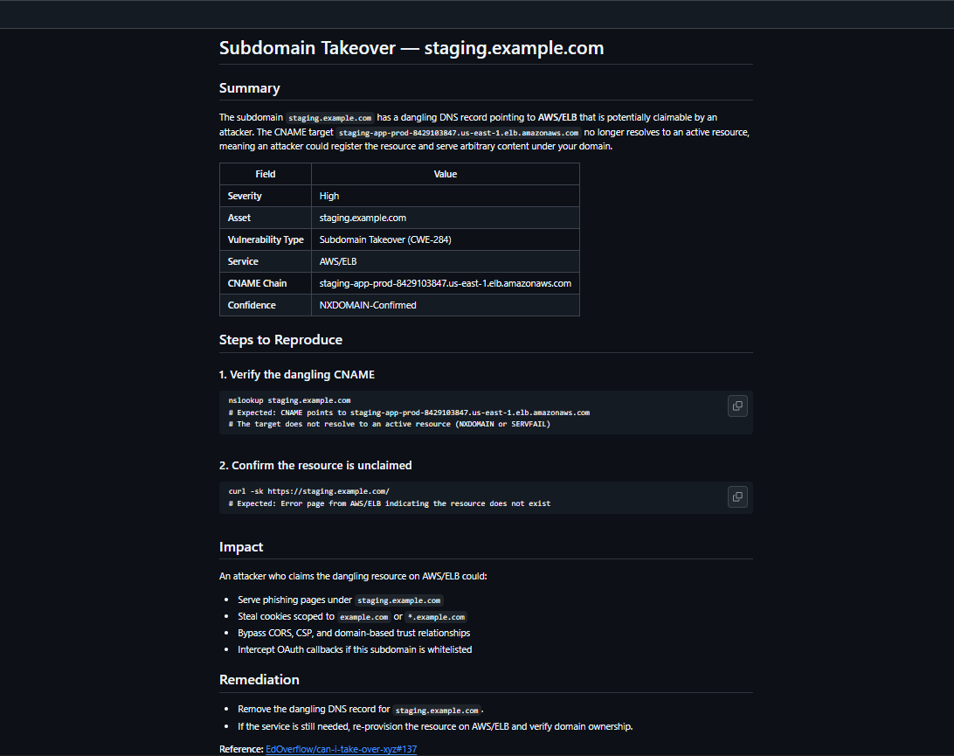Select the CNAME Chain value in the table
954x756 pixels.
tap(446, 284)
